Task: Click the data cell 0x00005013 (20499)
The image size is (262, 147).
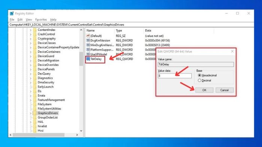Action: (x=158, y=45)
